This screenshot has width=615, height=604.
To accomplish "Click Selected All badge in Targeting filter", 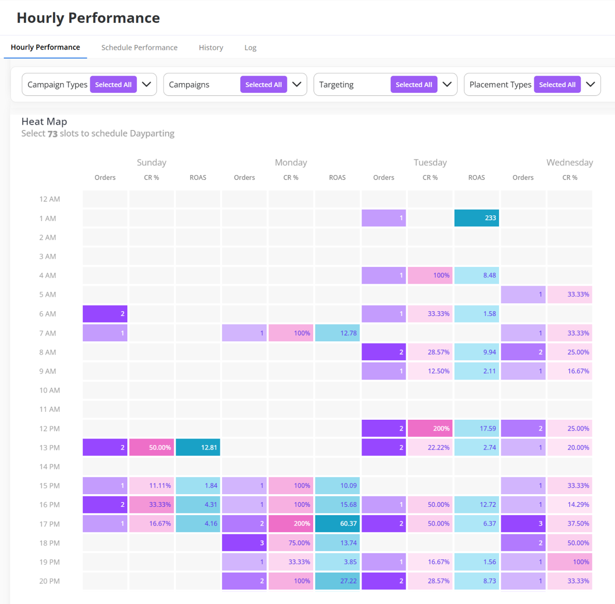I will tap(413, 85).
